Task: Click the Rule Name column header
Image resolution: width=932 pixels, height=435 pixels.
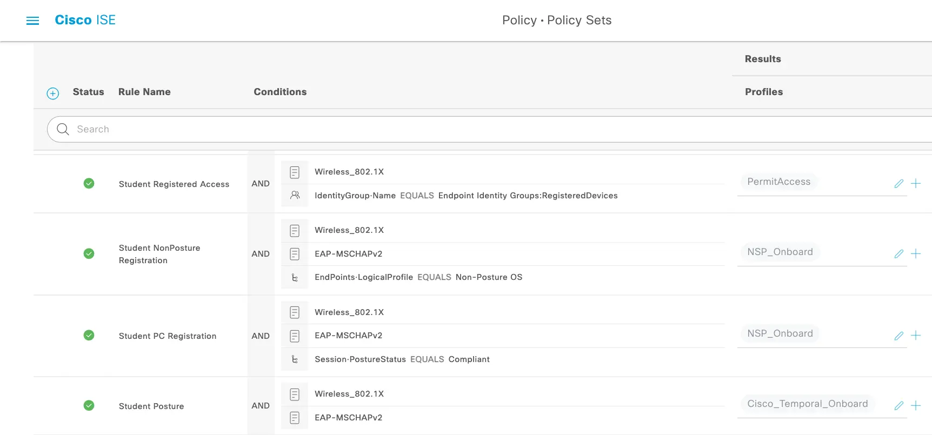Action: pos(144,92)
